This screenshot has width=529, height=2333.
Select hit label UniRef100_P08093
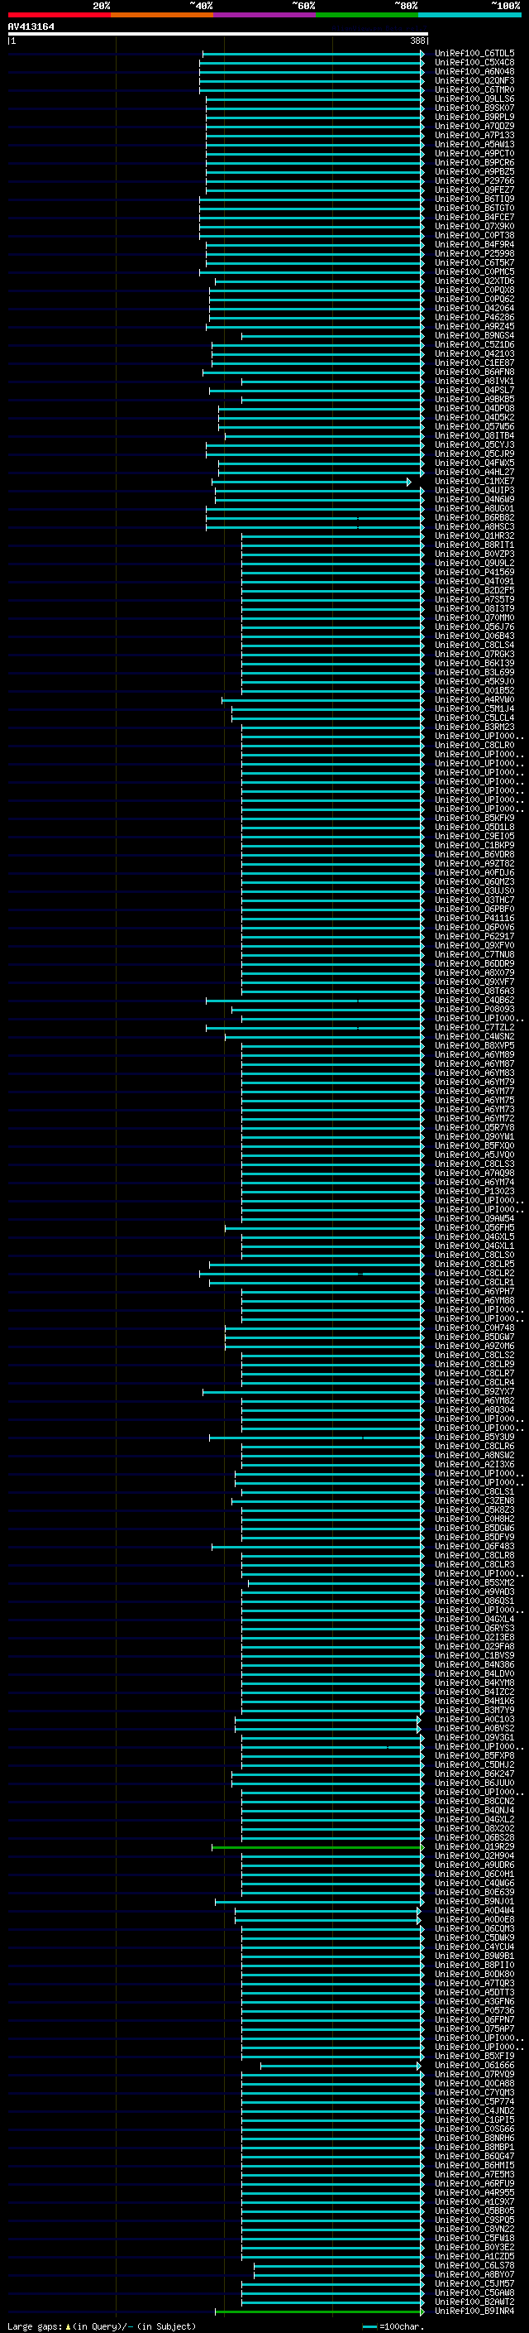(474, 1010)
